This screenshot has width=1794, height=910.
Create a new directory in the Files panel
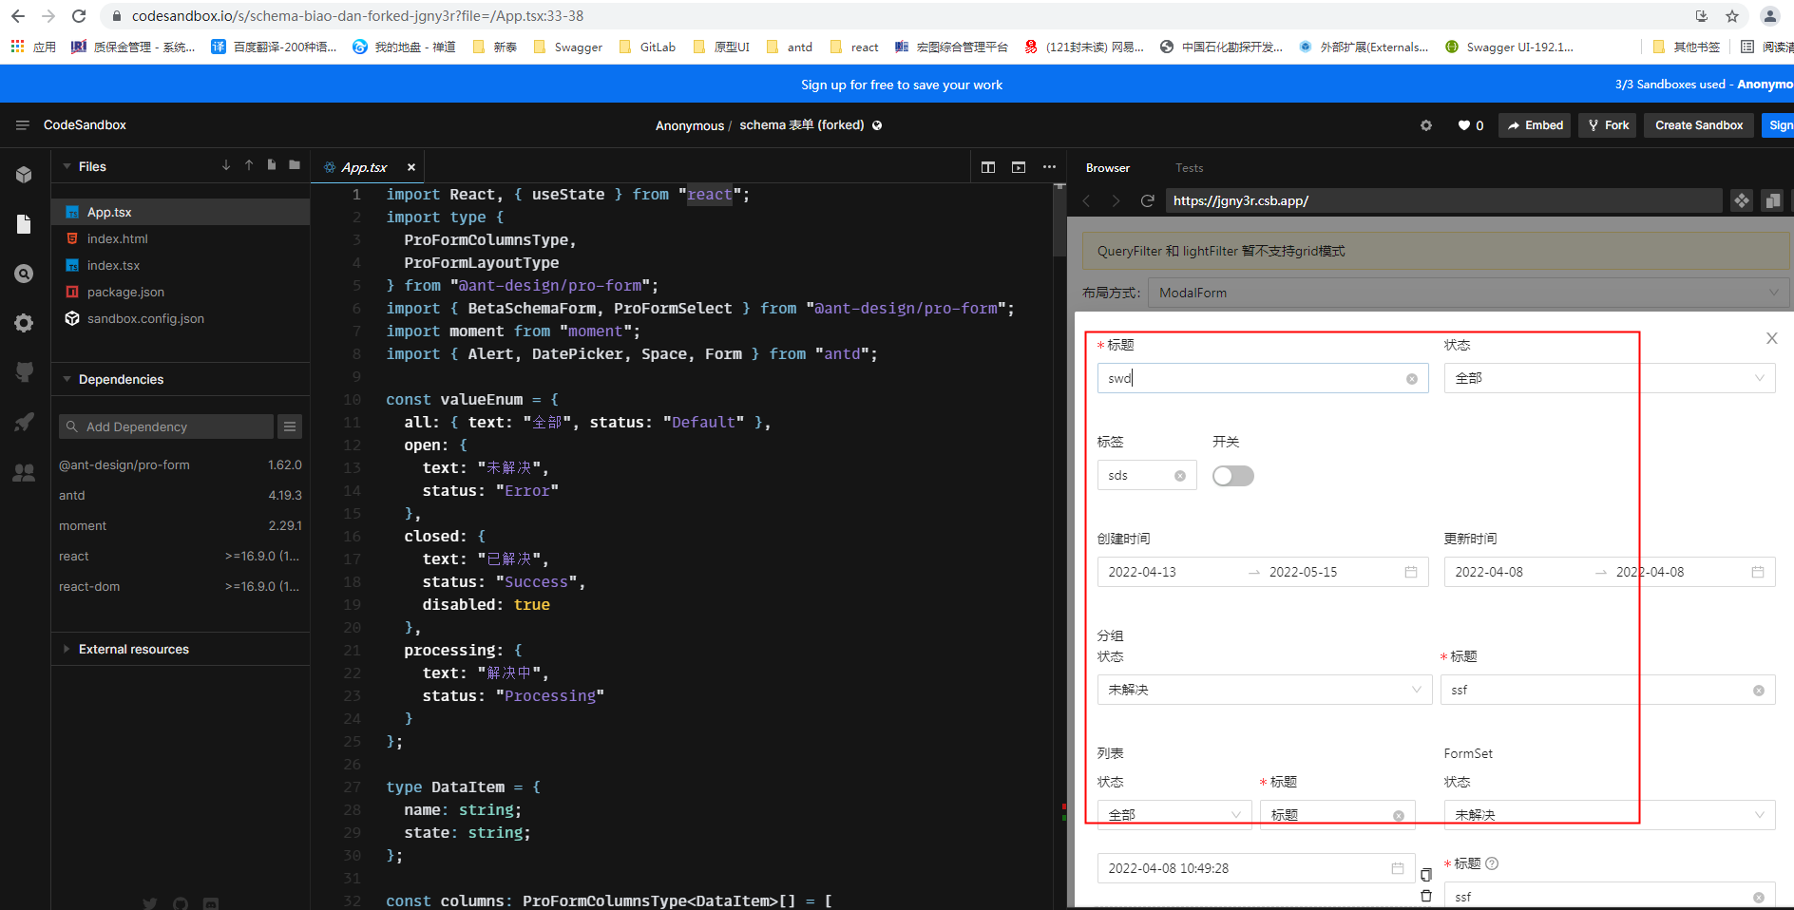click(x=294, y=165)
